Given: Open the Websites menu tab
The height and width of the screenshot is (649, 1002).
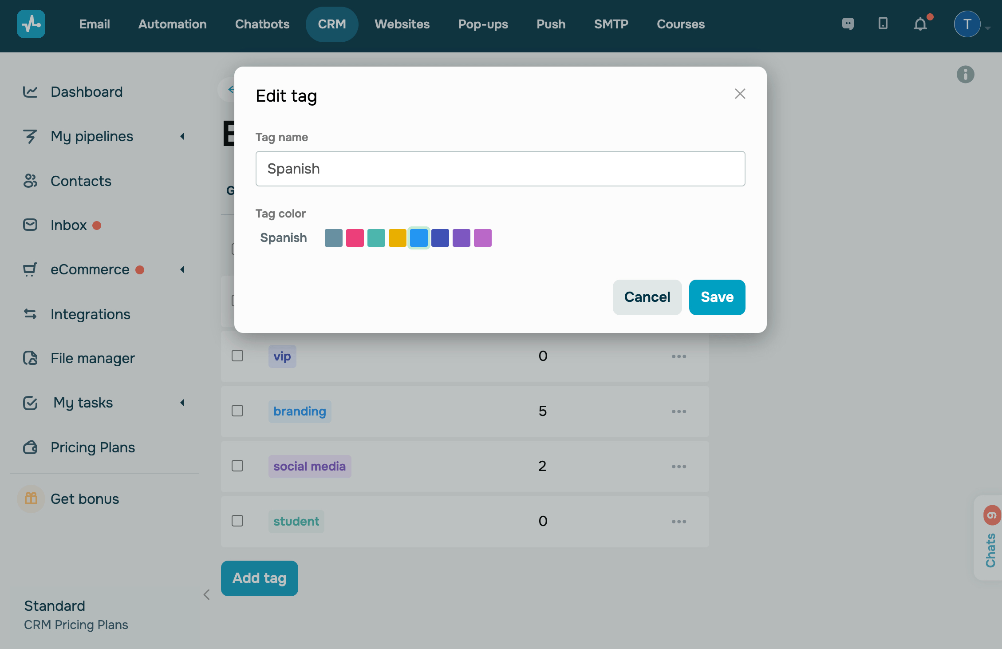Looking at the screenshot, I should click(402, 24).
